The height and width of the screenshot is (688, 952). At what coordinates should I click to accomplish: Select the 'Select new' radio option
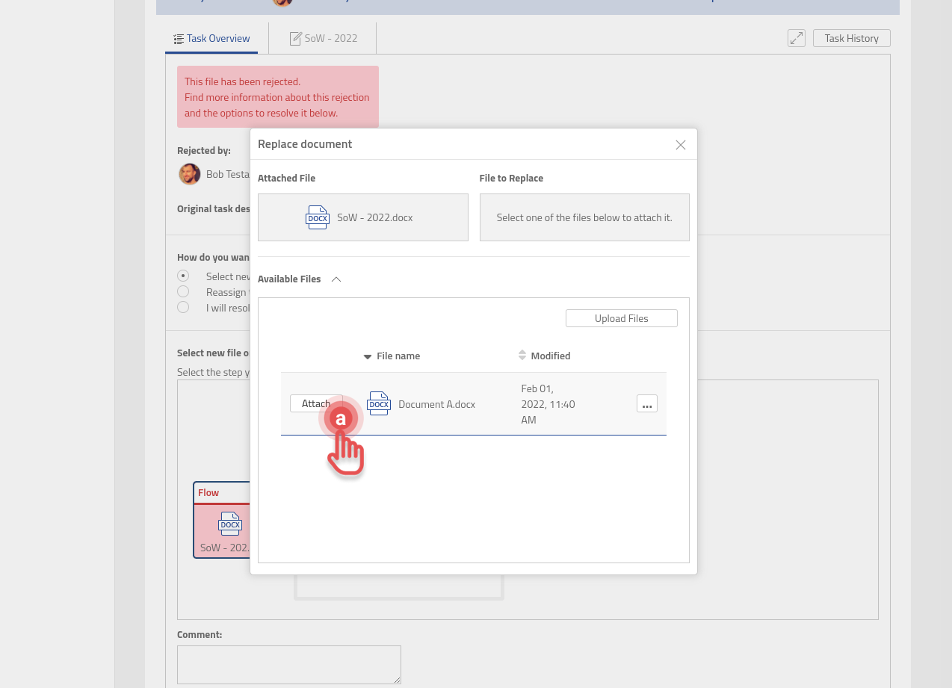coord(183,276)
